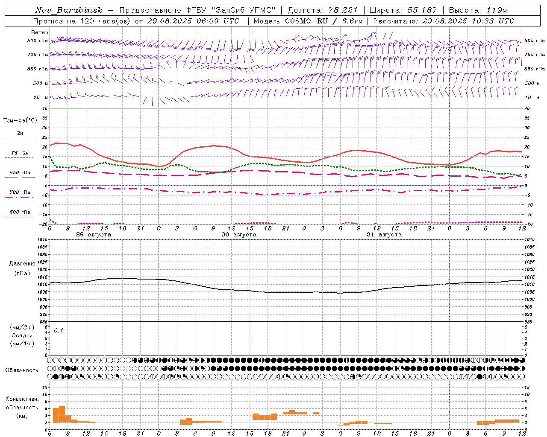Click the "Облачность" cloud cover label
The width and height of the screenshot is (547, 437).
[x=22, y=370]
